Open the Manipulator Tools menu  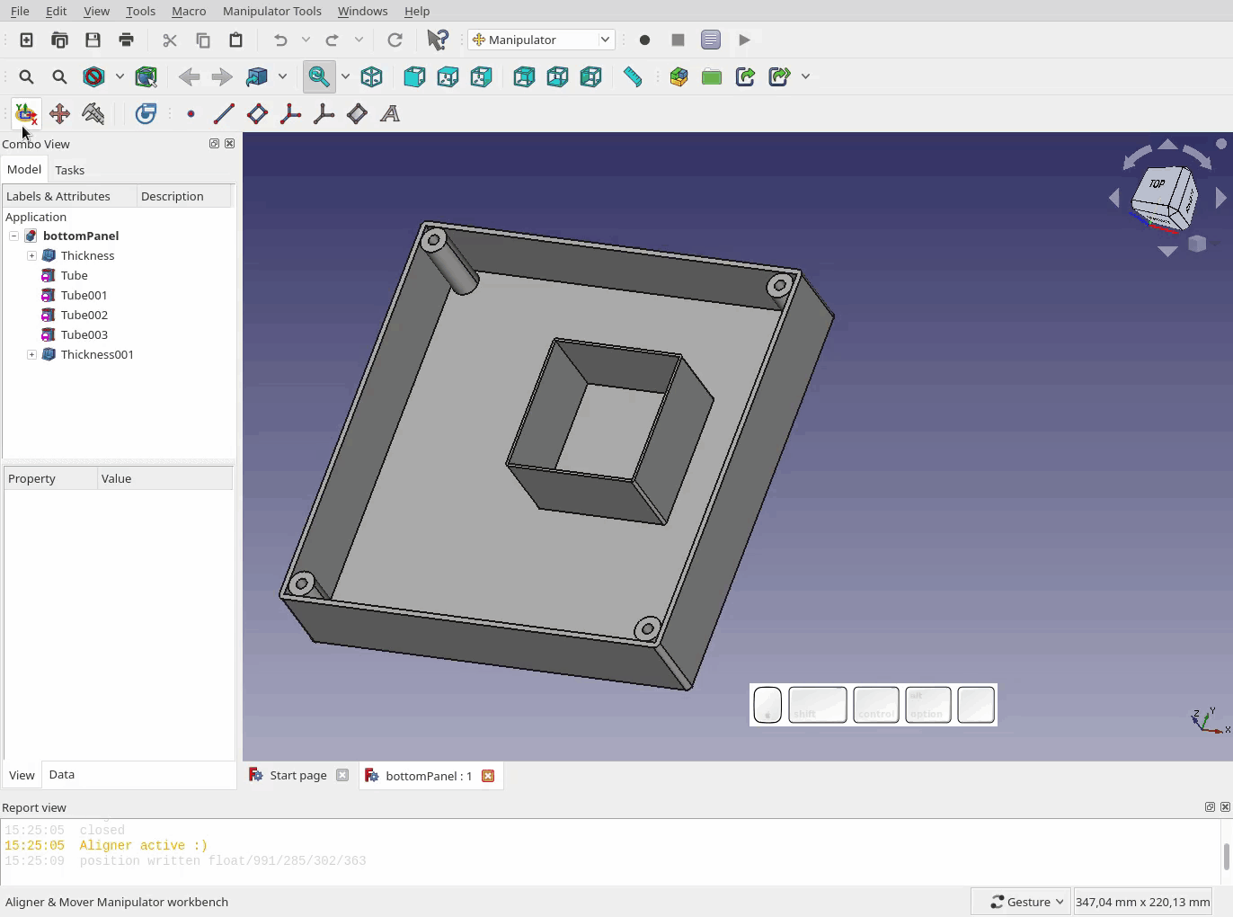(271, 11)
